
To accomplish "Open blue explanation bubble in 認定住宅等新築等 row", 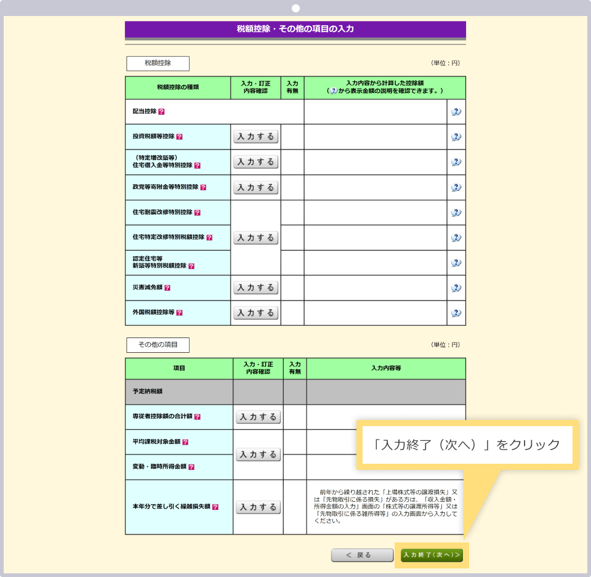I will pyautogui.click(x=456, y=262).
